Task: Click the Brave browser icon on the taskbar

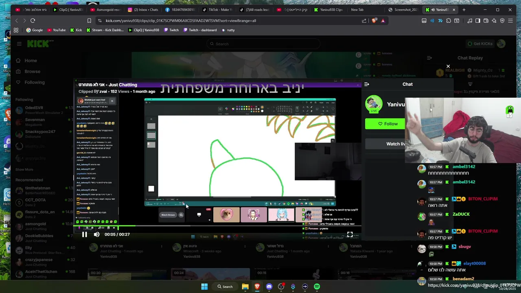Action: tap(257, 286)
